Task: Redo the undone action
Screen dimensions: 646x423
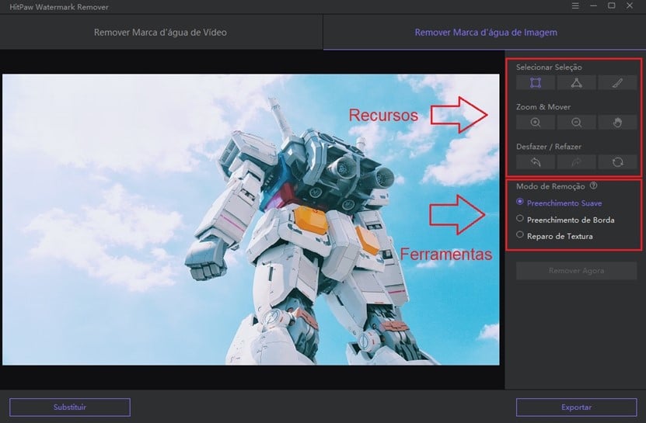Action: [577, 162]
